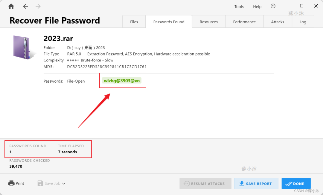Click the DONE label
The width and height of the screenshot is (323, 195).
click(x=298, y=184)
